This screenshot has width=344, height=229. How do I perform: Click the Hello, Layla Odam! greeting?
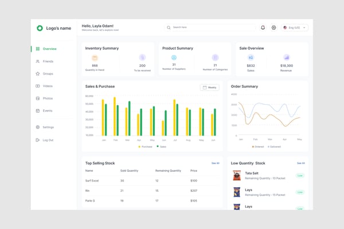97,26
